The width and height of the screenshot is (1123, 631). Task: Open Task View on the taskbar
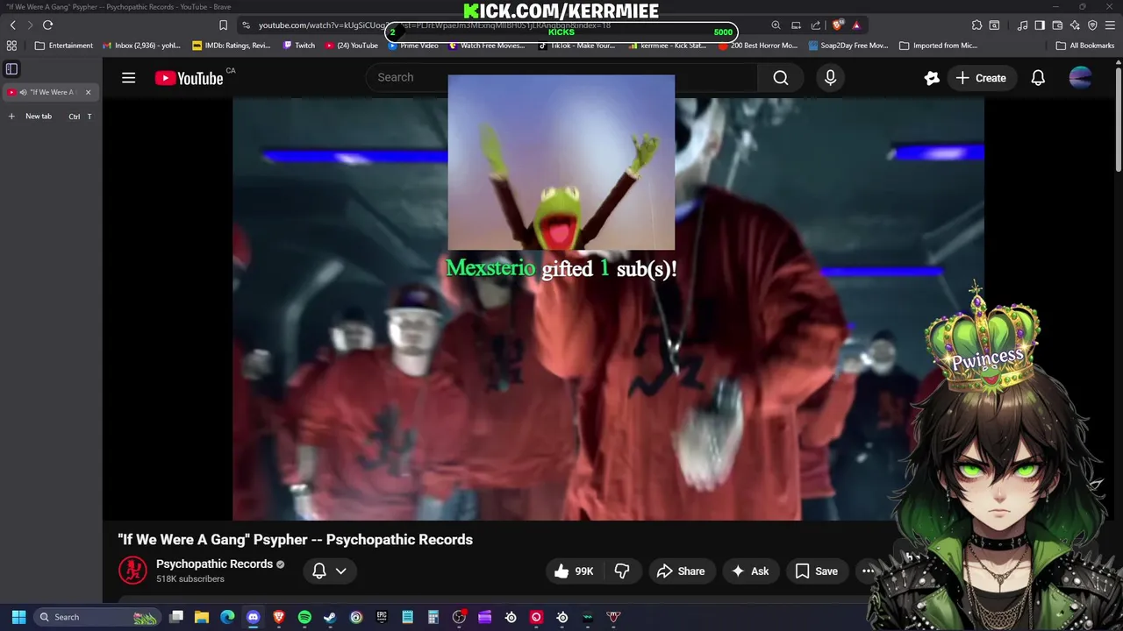pos(176,617)
